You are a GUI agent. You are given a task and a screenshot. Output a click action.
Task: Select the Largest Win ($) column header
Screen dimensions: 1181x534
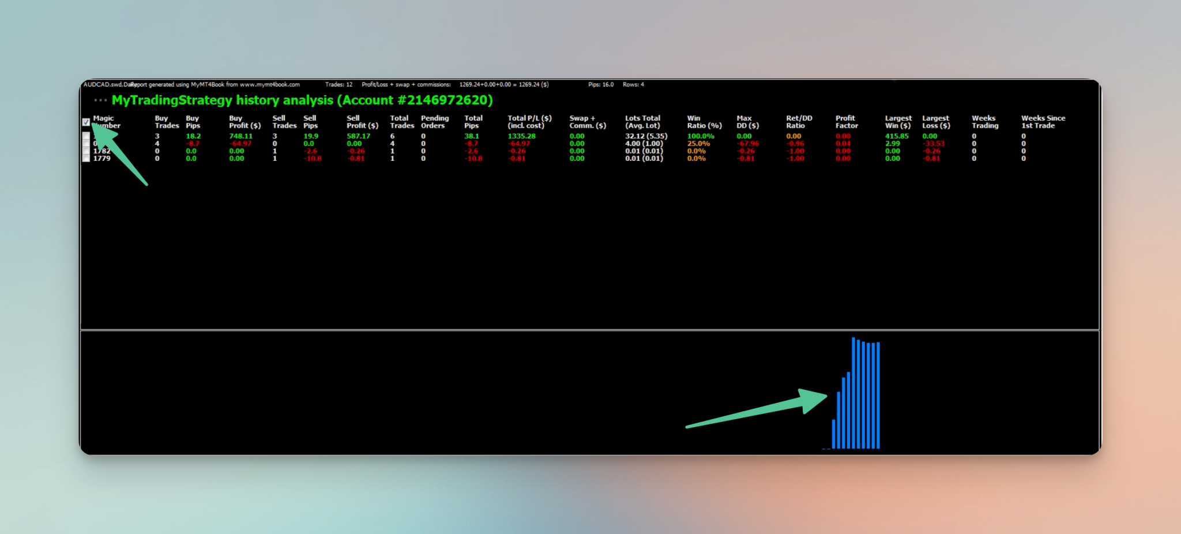coord(898,122)
